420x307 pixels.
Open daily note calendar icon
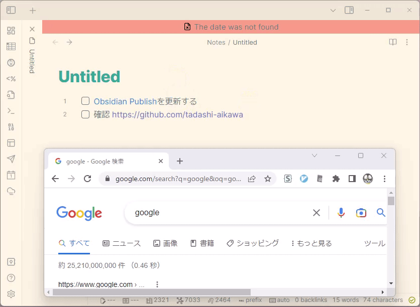click(11, 175)
